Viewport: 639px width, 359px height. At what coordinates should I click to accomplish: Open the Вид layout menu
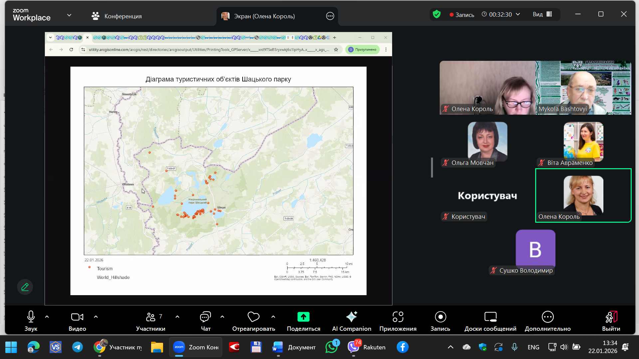point(542,14)
